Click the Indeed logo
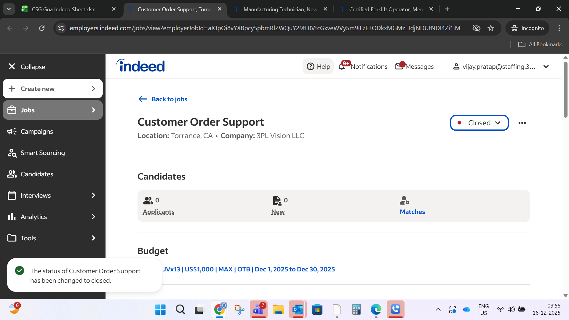The width and height of the screenshot is (569, 320). click(140, 66)
